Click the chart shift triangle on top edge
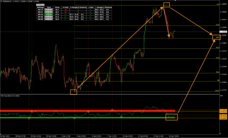The image size is (228, 138). click(175, 1)
